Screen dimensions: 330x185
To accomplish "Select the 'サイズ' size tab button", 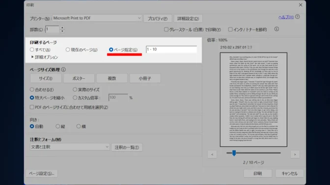I will point(46,78).
